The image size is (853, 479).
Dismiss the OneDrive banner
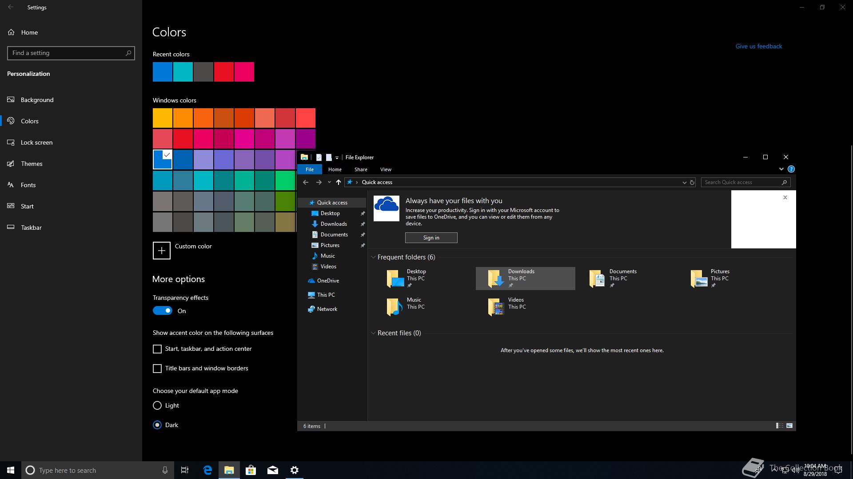point(785,197)
